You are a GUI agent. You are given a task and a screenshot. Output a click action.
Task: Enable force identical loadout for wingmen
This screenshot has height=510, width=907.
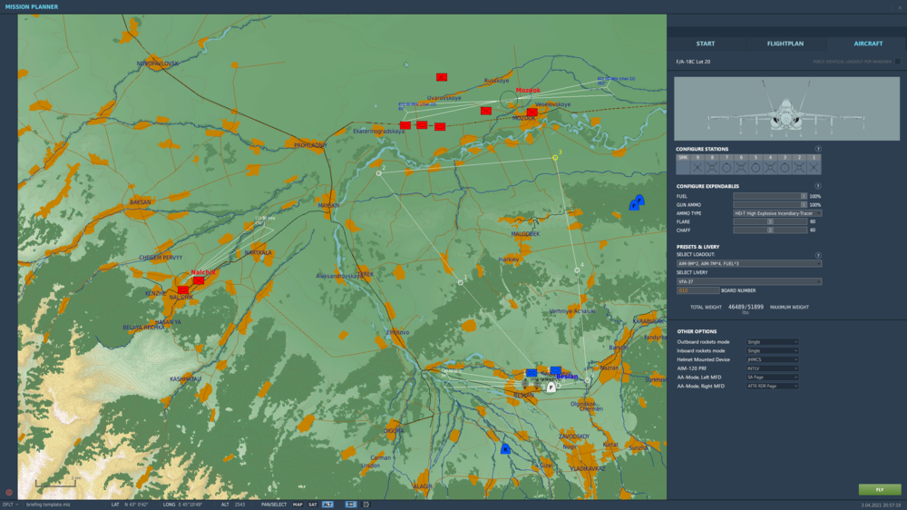click(x=898, y=62)
